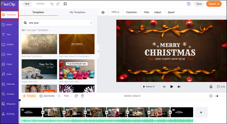
Task: Switch to the Templates tab
Action: coord(38,12)
